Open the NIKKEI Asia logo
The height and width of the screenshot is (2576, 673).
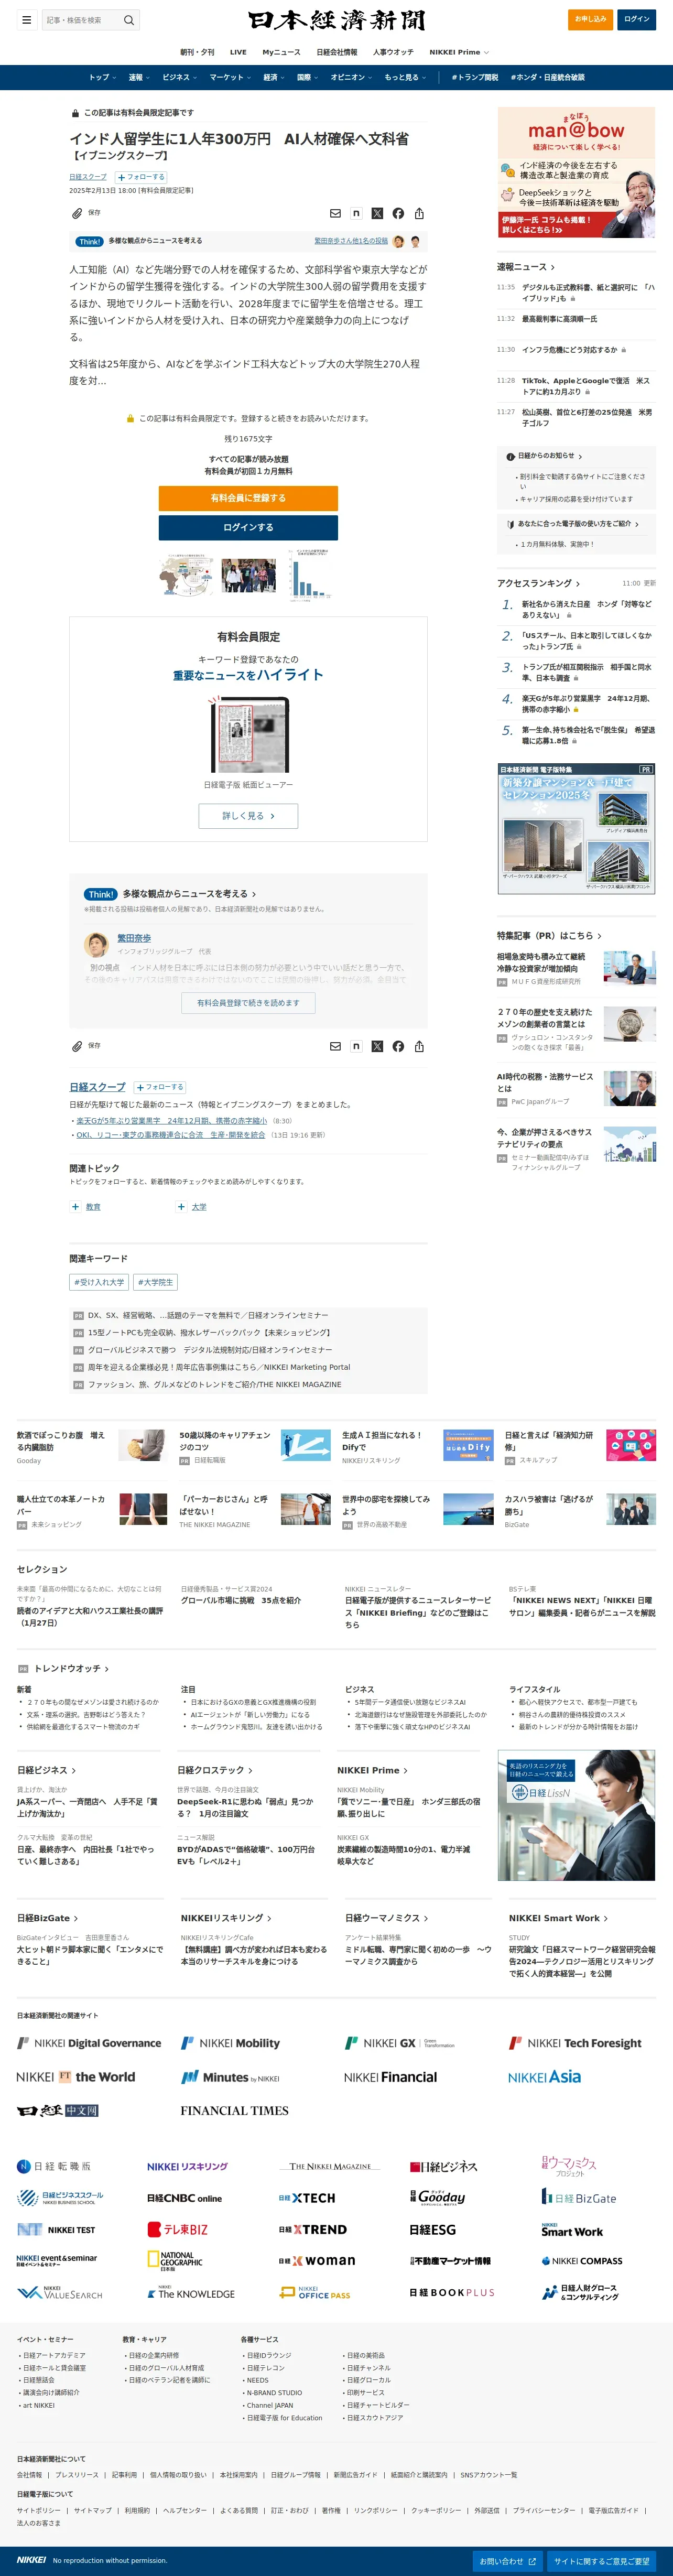pos(544,2077)
